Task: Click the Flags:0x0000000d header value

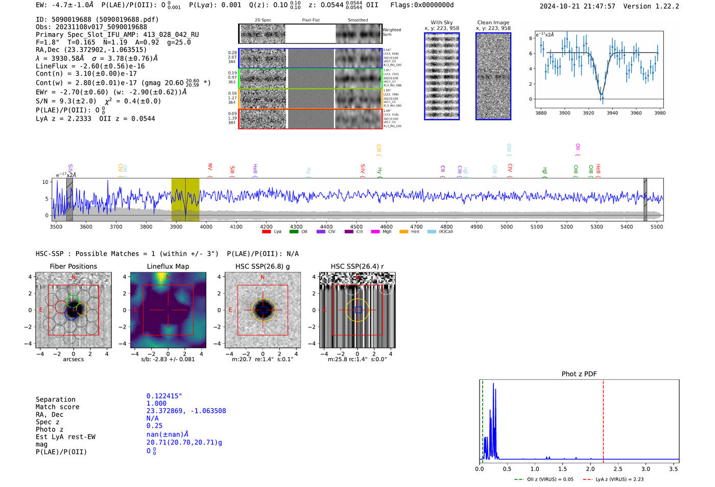Action: click(x=422, y=5)
